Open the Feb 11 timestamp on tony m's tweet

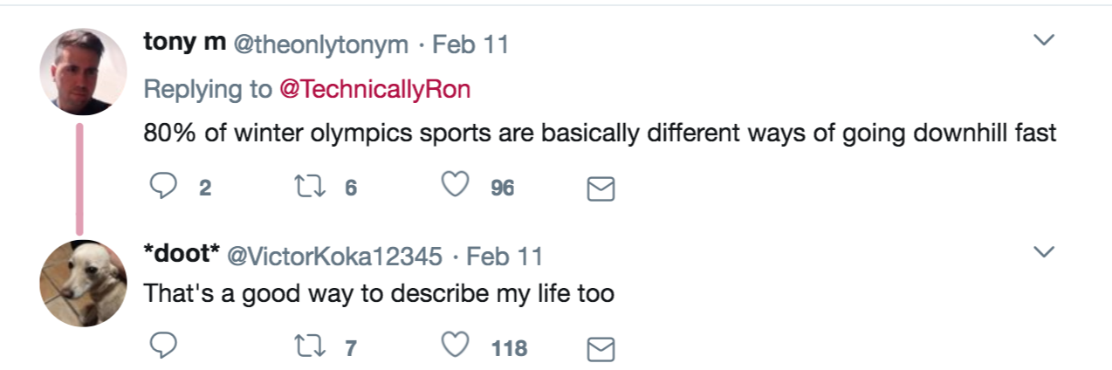(470, 45)
